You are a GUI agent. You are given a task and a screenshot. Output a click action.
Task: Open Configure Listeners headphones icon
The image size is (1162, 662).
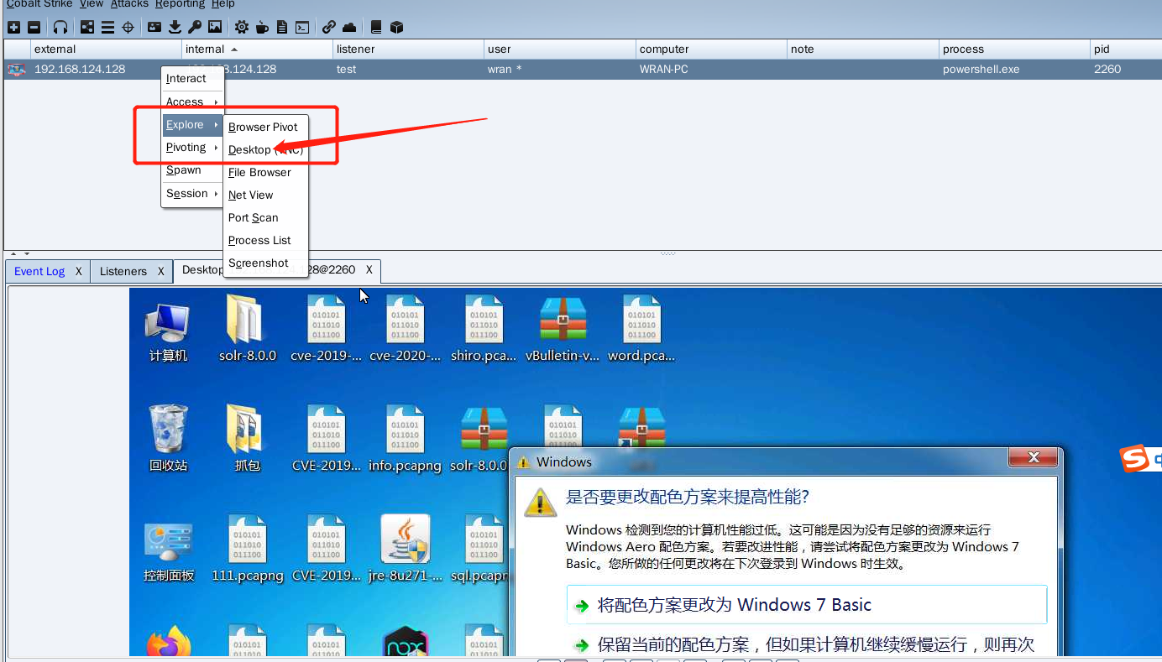[60, 27]
